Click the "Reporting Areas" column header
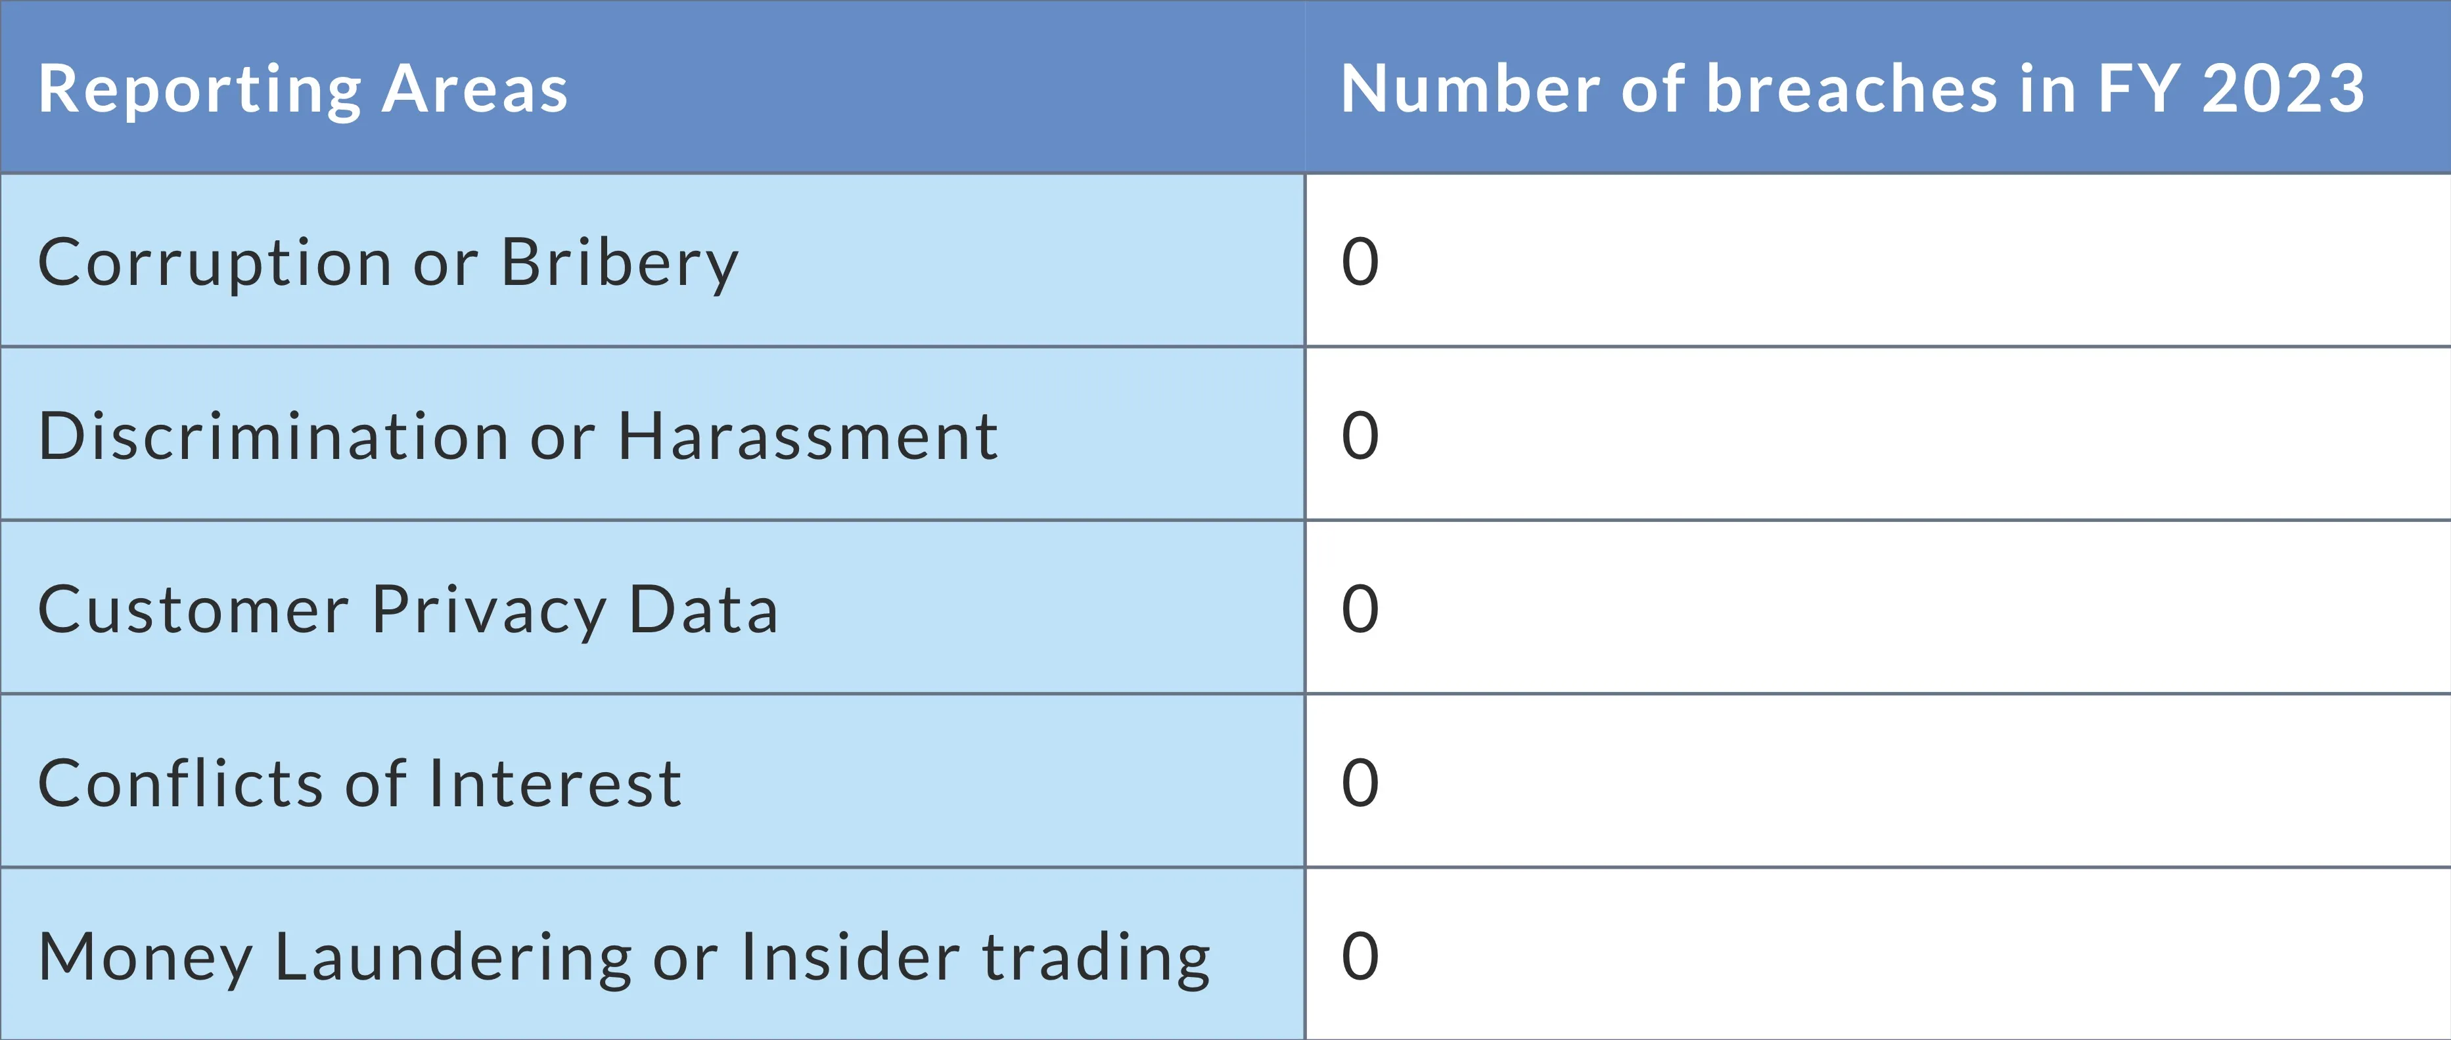Image resolution: width=2451 pixels, height=1040 pixels. (302, 89)
